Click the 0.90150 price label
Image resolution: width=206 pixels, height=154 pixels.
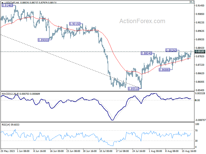75,24
